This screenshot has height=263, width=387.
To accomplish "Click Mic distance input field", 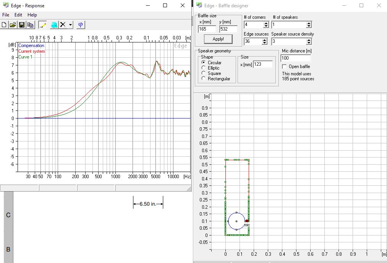I will click(x=296, y=58).
